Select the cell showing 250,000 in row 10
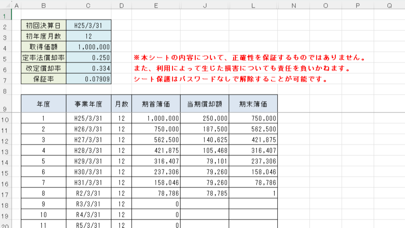 coord(205,118)
